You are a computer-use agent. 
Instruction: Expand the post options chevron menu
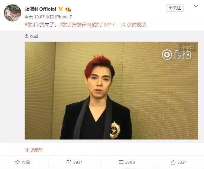pyautogui.click(x=196, y=6)
